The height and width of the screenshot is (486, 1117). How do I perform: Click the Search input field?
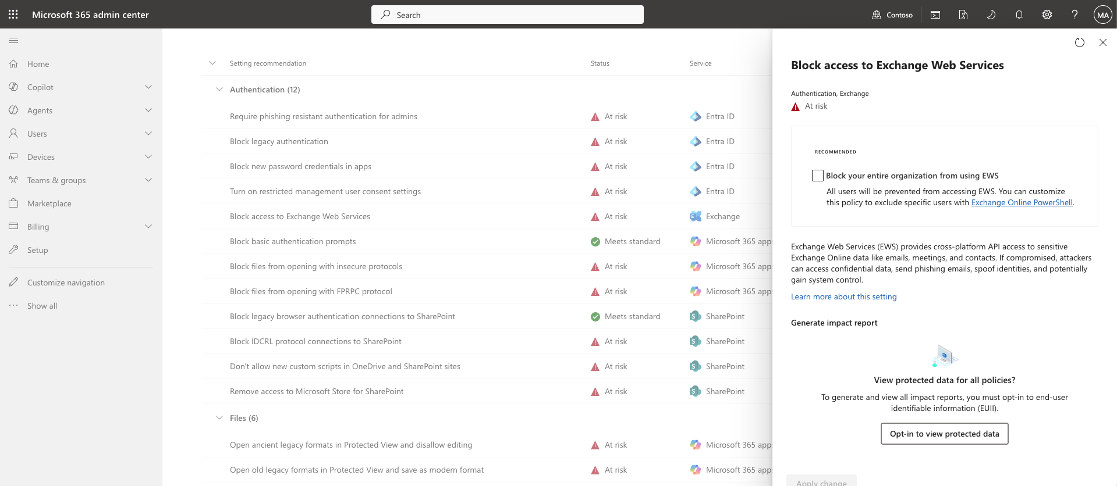pyautogui.click(x=508, y=15)
